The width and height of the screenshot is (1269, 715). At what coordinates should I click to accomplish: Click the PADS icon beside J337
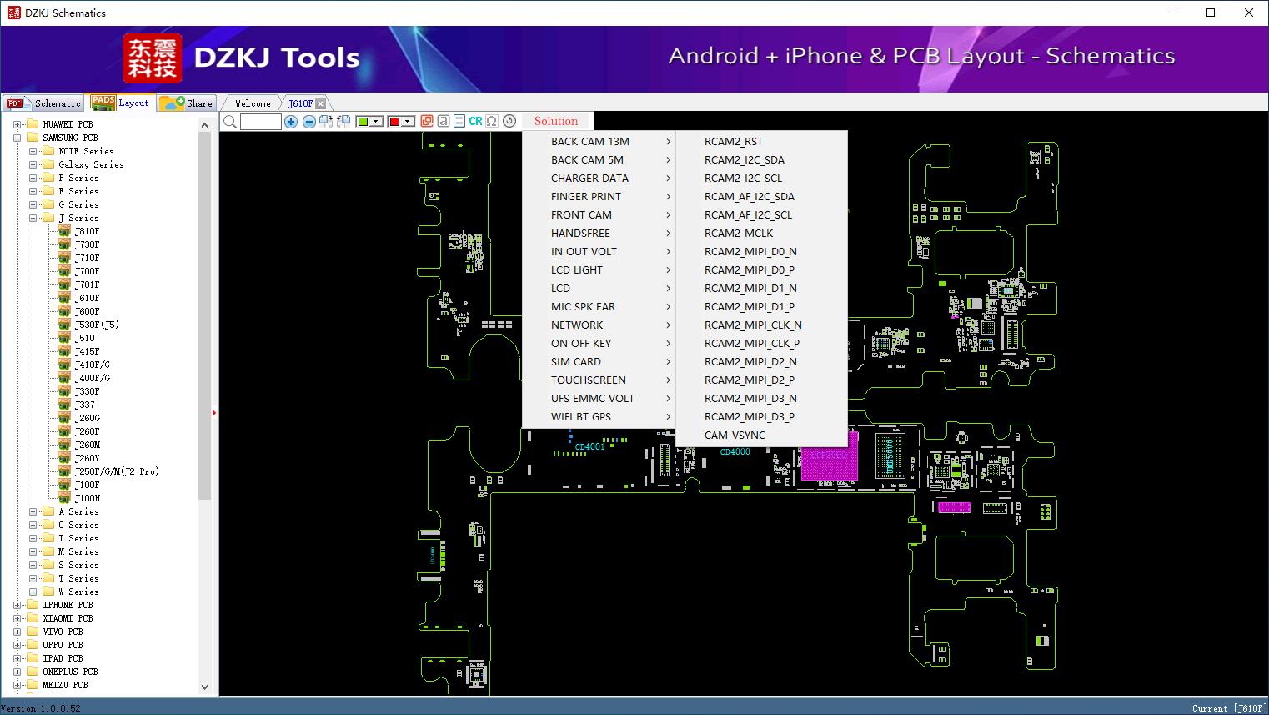[x=64, y=405]
